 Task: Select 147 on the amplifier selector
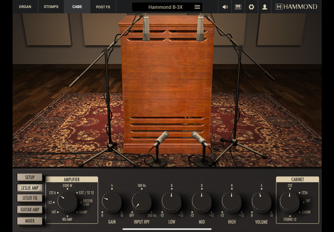(x=54, y=212)
